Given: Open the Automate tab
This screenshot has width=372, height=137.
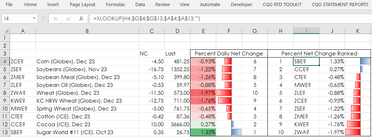Looking at the screenshot, I should [x=210, y=5].
